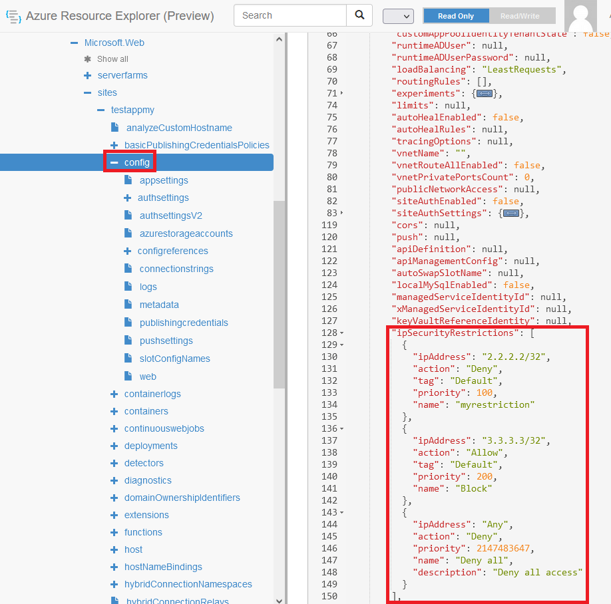Expand the deployments node
611x604 pixels.
coord(114,446)
